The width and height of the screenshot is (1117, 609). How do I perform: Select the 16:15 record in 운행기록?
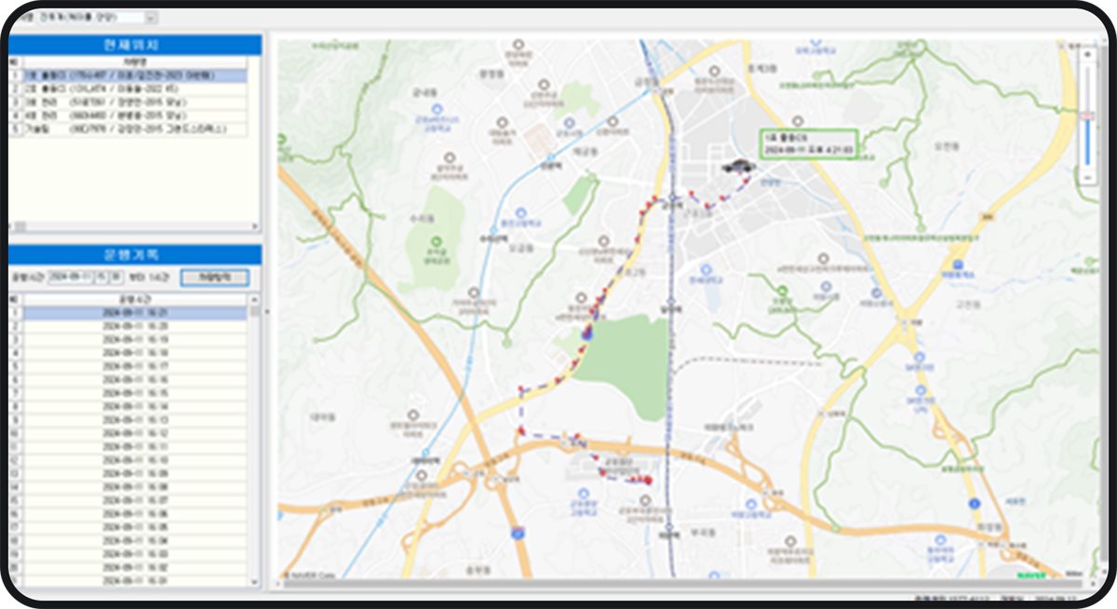[136, 394]
